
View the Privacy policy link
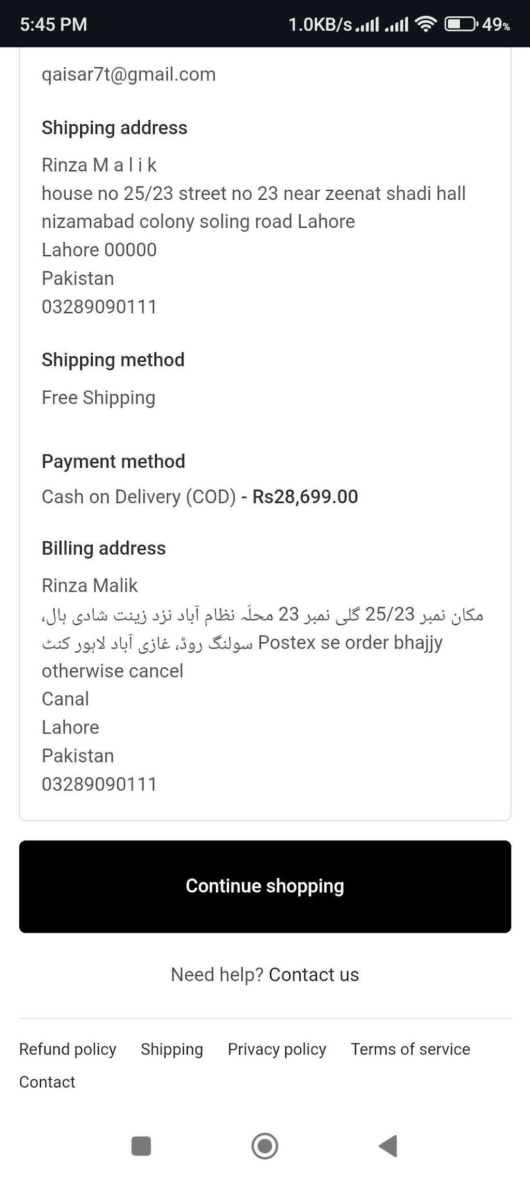[277, 1049]
